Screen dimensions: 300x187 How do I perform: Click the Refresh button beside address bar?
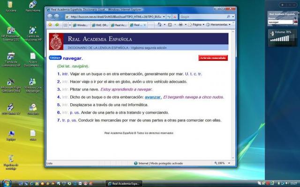click(x=169, y=17)
